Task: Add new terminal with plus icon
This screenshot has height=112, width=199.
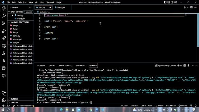Action: click(178, 66)
